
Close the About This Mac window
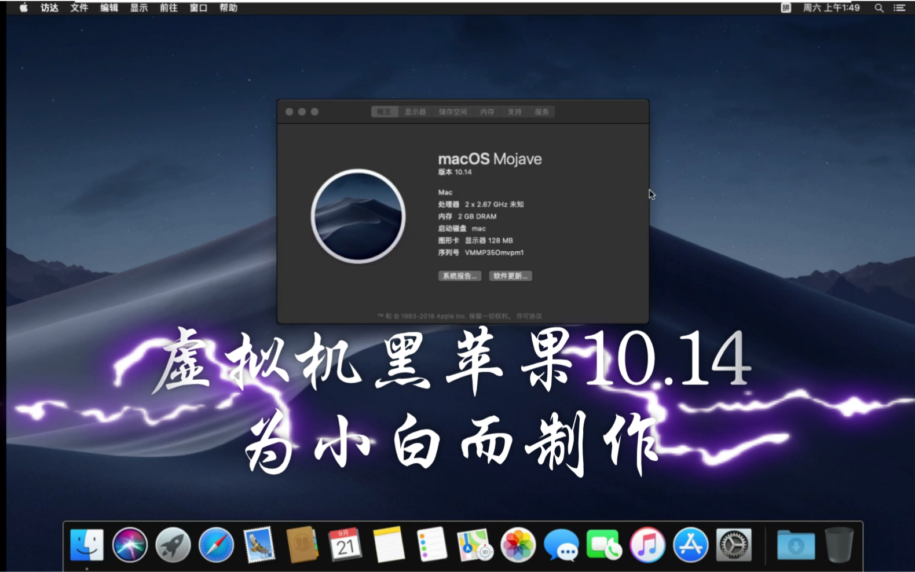pos(289,112)
